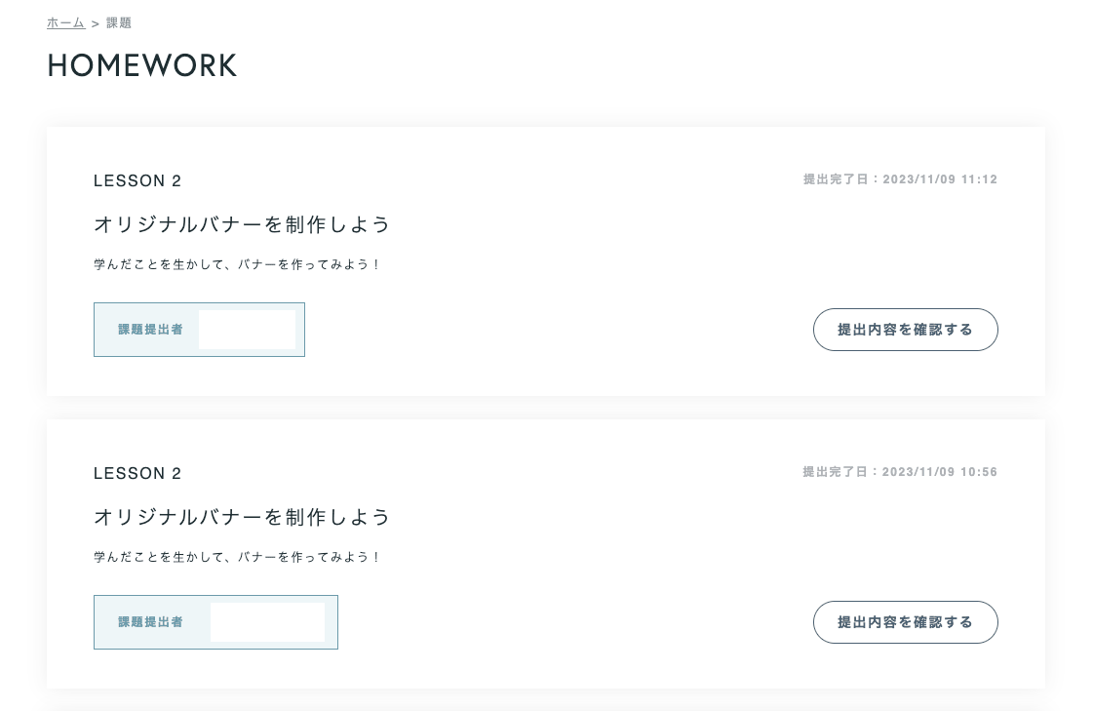Image resolution: width=1093 pixels, height=711 pixels.
Task: Select the 11:12 card's オリジナルバナーを制作しよう title
Action: (x=242, y=224)
